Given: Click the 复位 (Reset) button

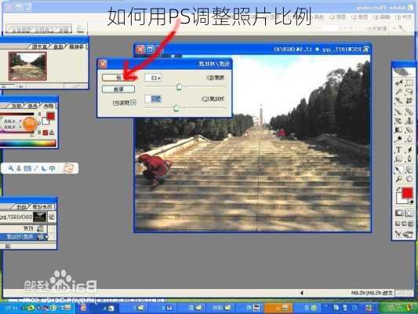Looking at the screenshot, I should pyautogui.click(x=118, y=89).
